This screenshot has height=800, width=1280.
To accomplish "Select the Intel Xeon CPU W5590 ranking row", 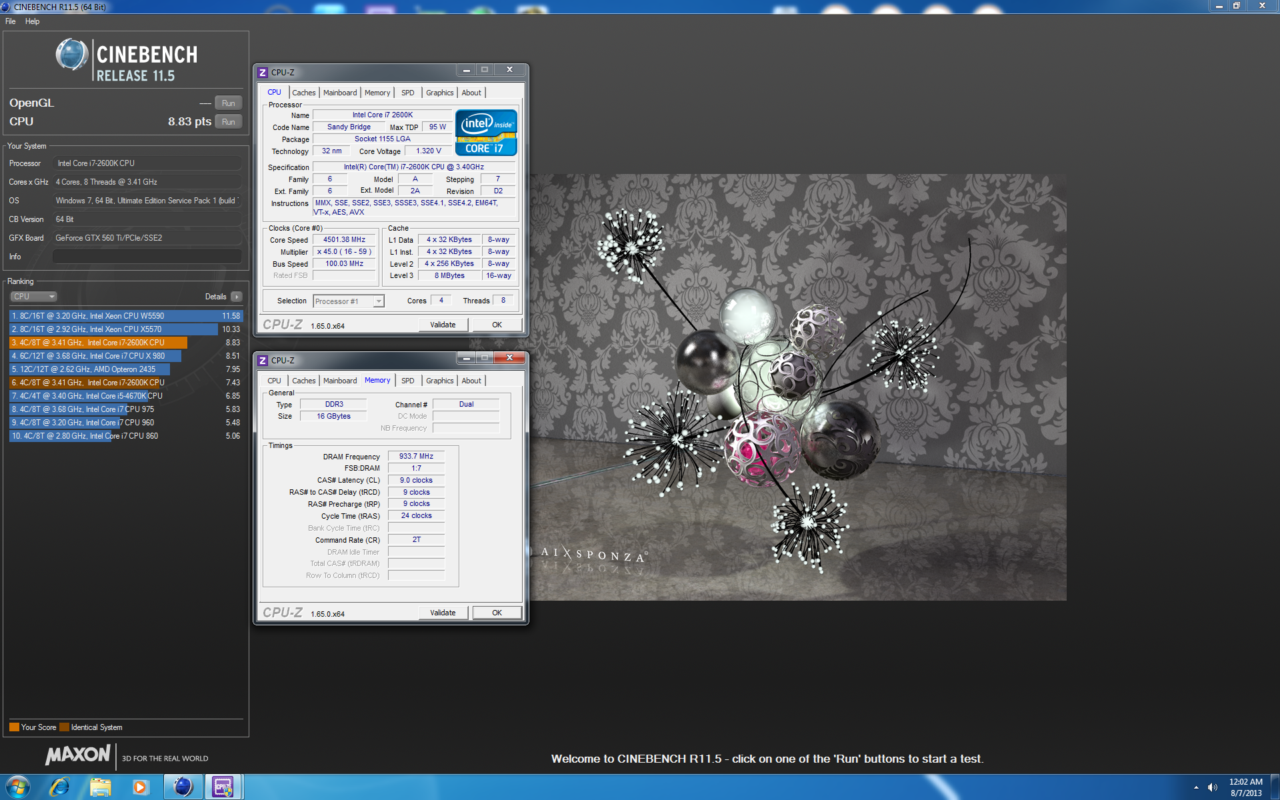I will tap(126, 316).
